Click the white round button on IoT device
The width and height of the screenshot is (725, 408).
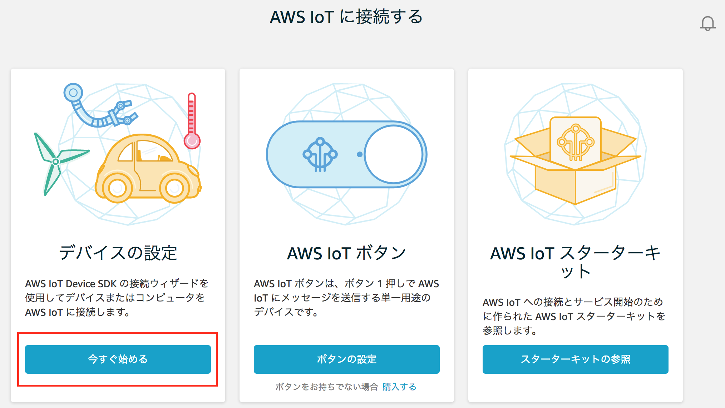394,154
